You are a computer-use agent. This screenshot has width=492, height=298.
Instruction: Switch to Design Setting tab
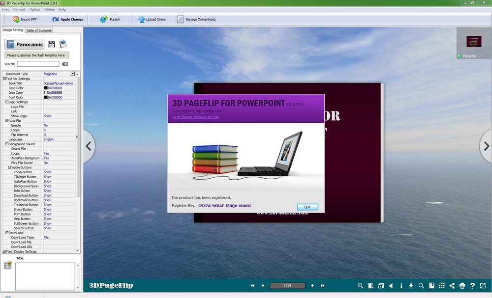coord(13,30)
